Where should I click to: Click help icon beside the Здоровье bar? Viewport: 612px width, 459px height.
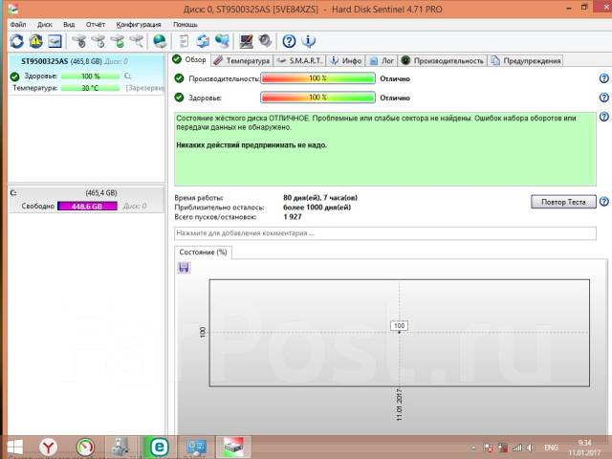[x=603, y=98]
